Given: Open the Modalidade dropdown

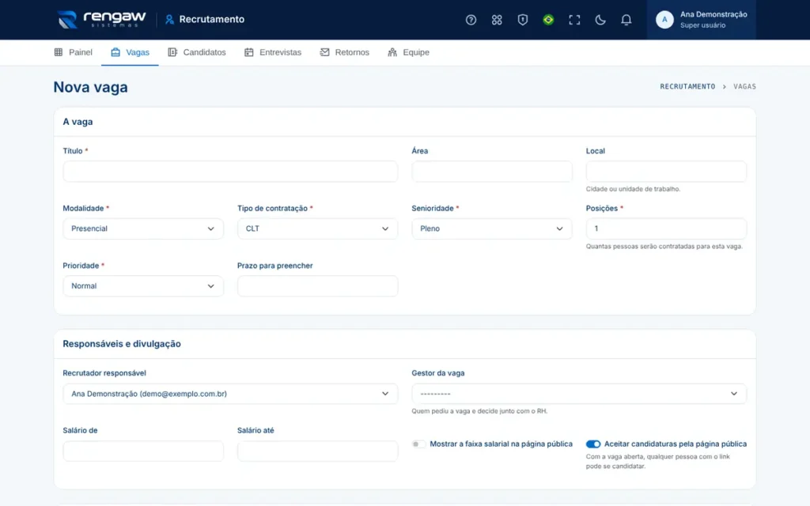Looking at the screenshot, I should [143, 228].
